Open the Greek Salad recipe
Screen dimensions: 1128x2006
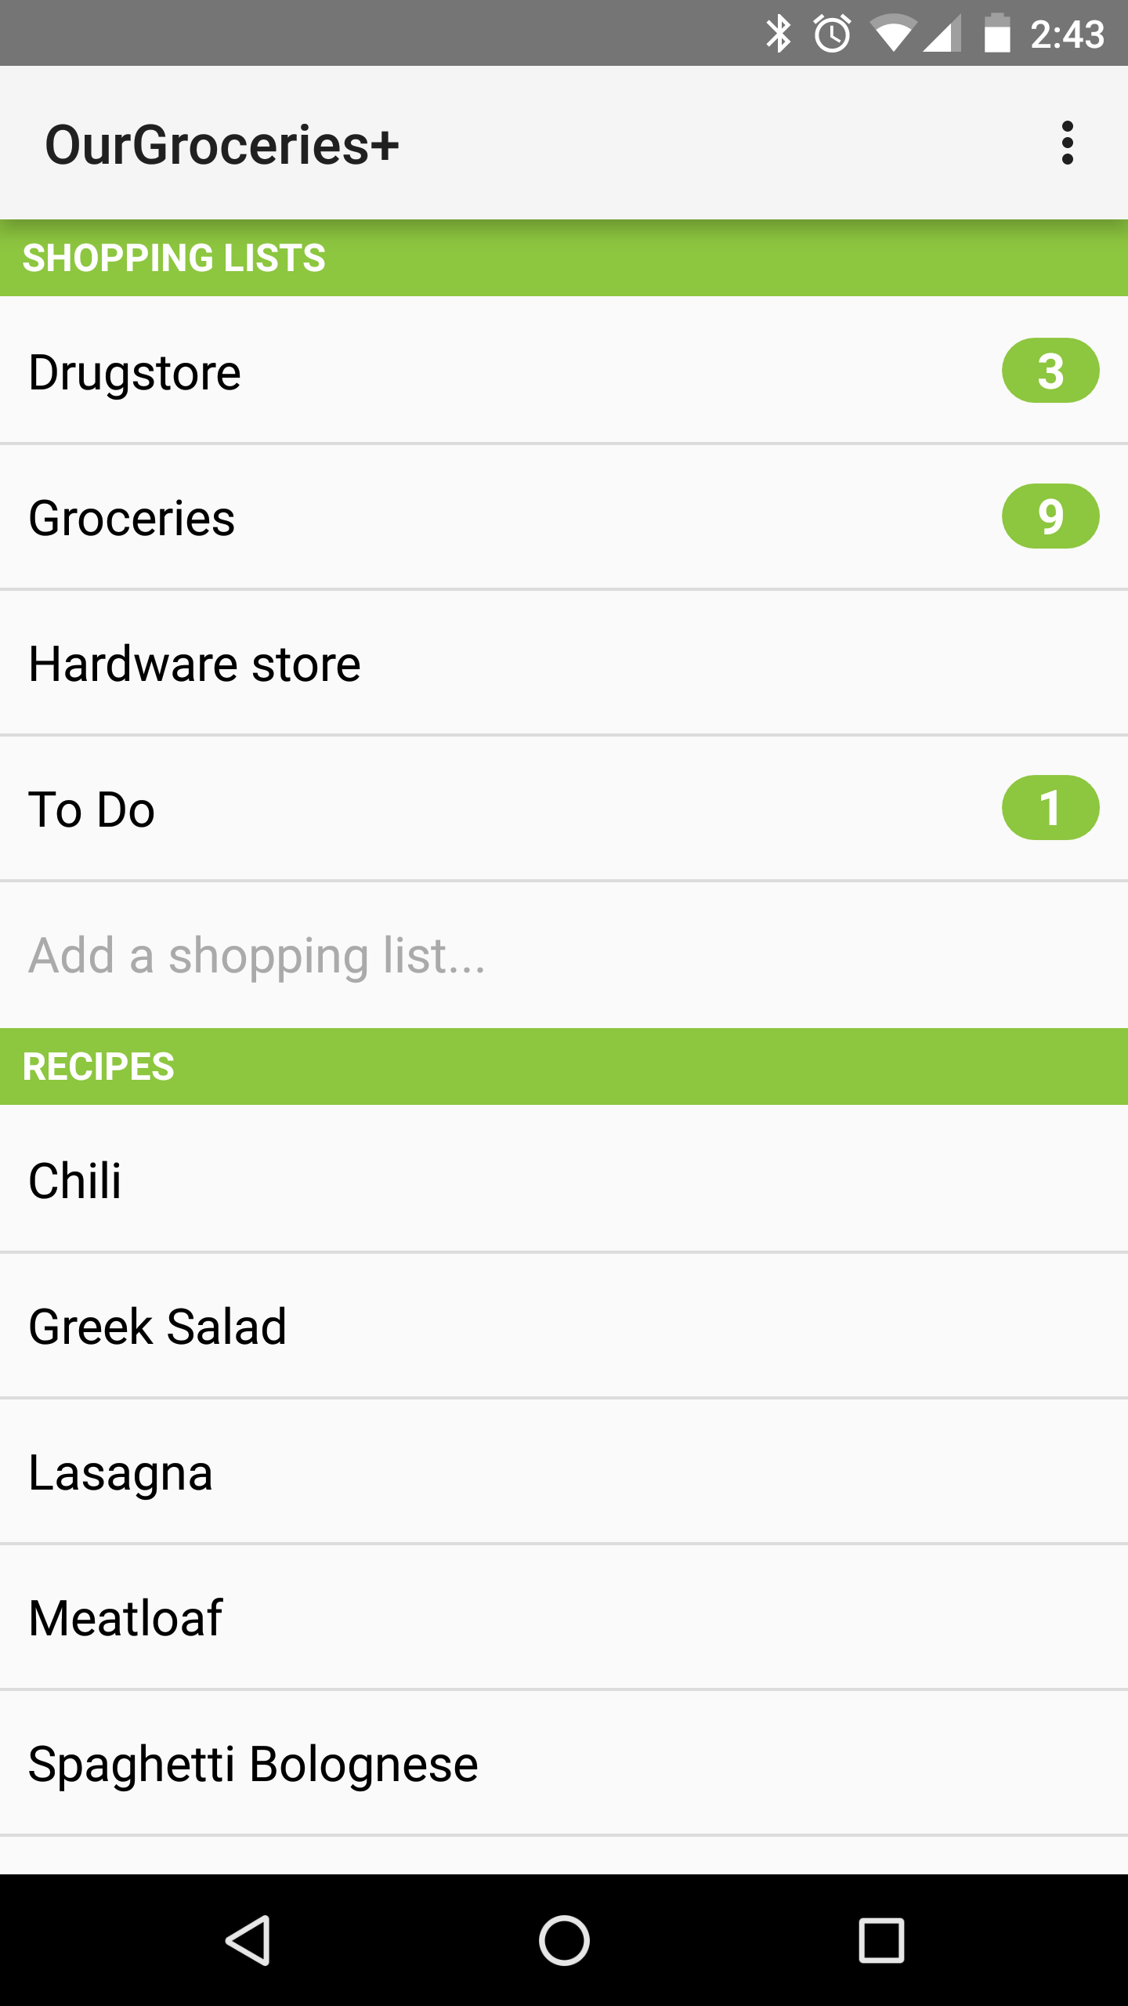coord(564,1326)
